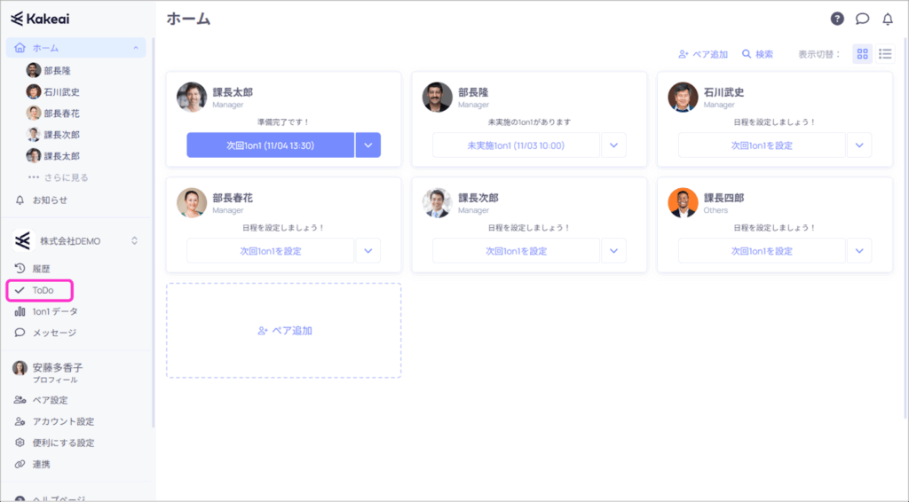Image resolution: width=909 pixels, height=502 pixels.
Task: Click the dashed ペア追加 placeholder card
Action: point(283,331)
